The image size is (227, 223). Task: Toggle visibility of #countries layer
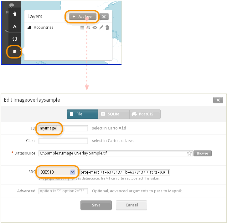(x=95, y=28)
